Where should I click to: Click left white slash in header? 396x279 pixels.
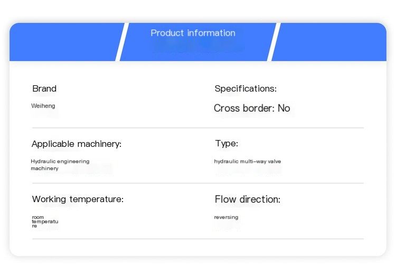pos(122,42)
